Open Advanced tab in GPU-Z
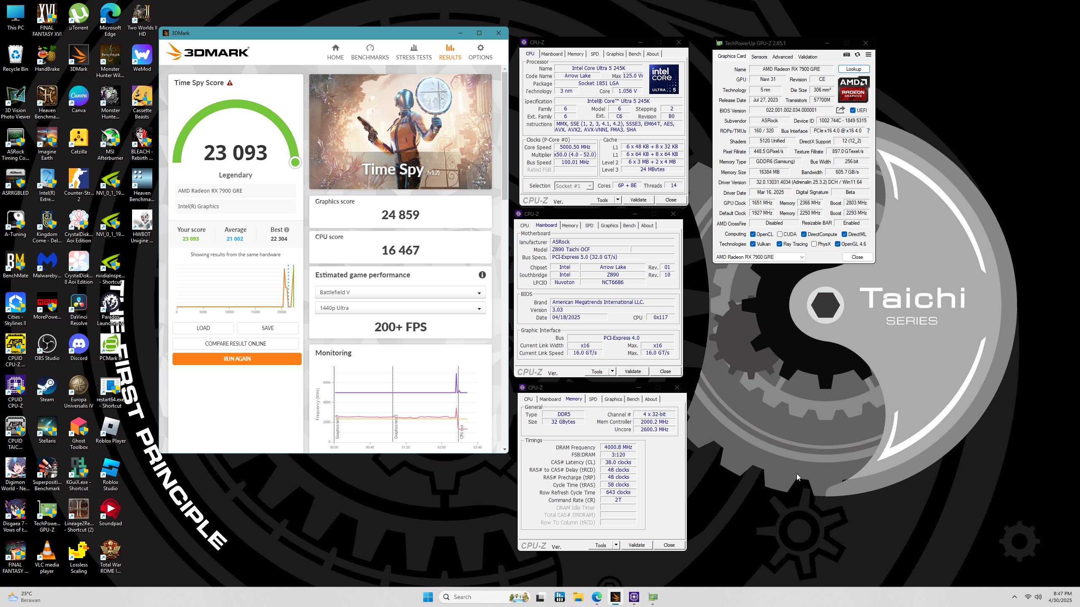 pyautogui.click(x=782, y=56)
